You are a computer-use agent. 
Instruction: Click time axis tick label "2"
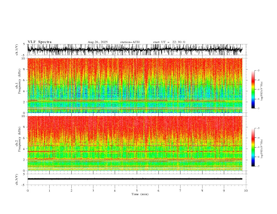(x=71, y=191)
